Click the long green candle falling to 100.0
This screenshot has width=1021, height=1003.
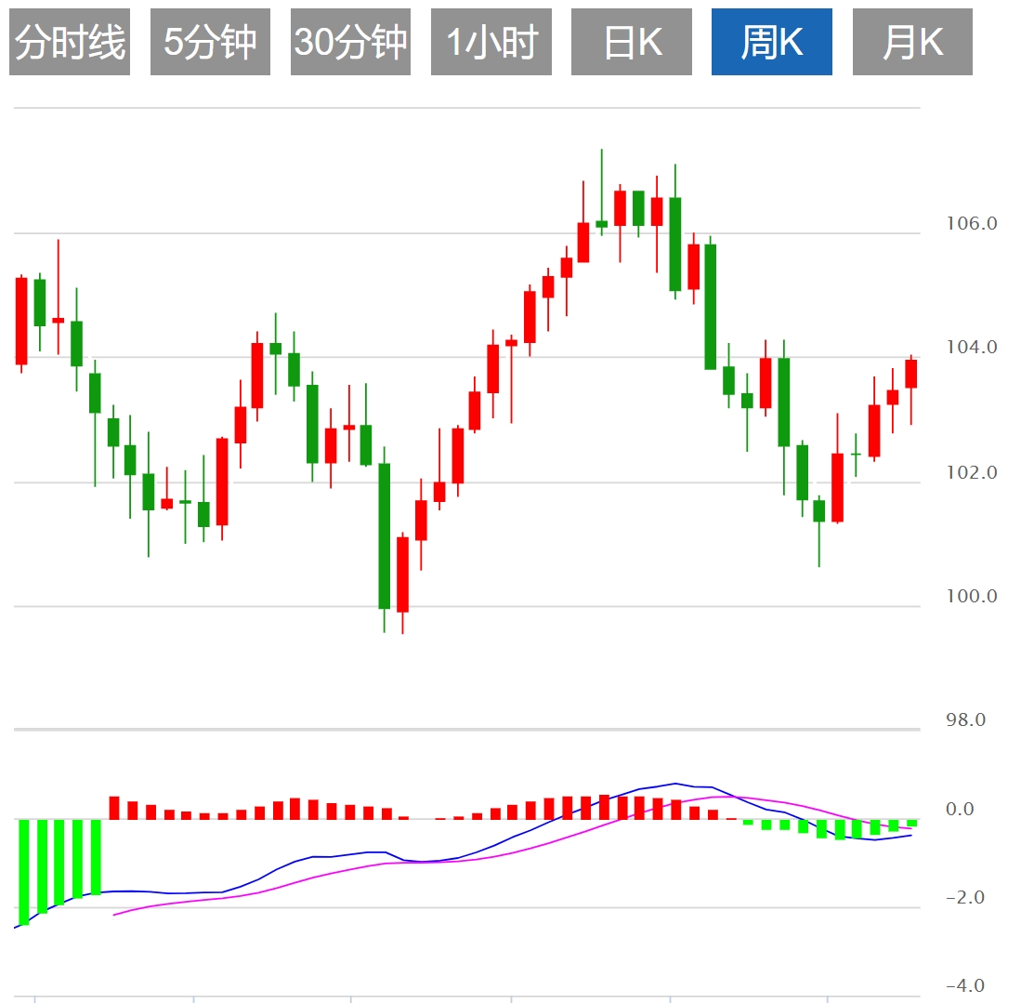(x=384, y=535)
